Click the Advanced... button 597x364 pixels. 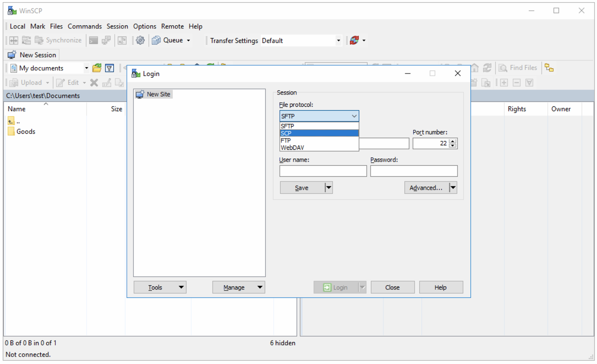426,187
